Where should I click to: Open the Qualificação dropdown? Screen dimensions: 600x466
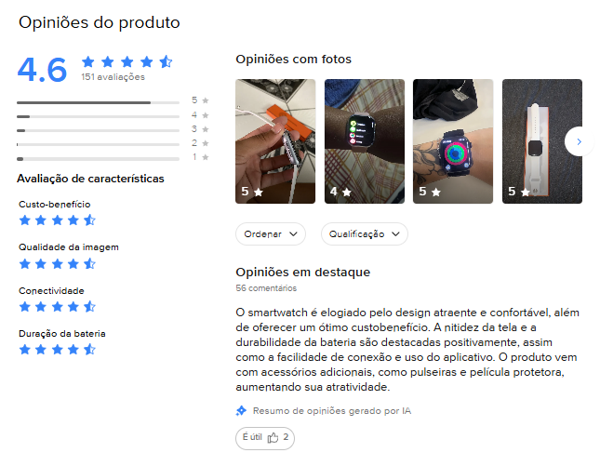(x=365, y=233)
